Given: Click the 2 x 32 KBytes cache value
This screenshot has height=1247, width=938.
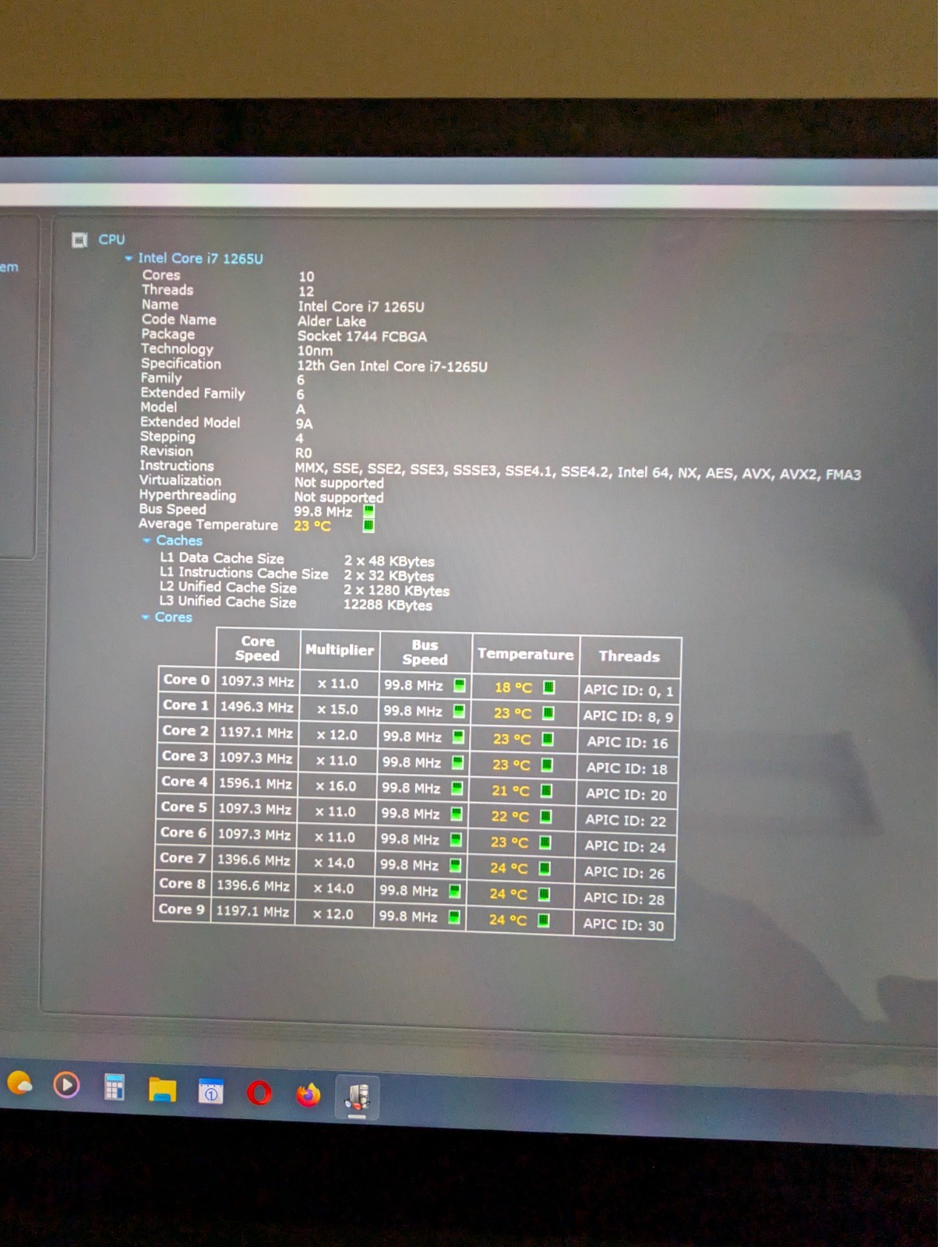Looking at the screenshot, I should click(389, 576).
